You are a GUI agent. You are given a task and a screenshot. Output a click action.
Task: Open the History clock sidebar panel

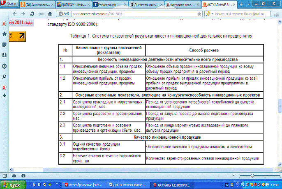(x=4, y=66)
